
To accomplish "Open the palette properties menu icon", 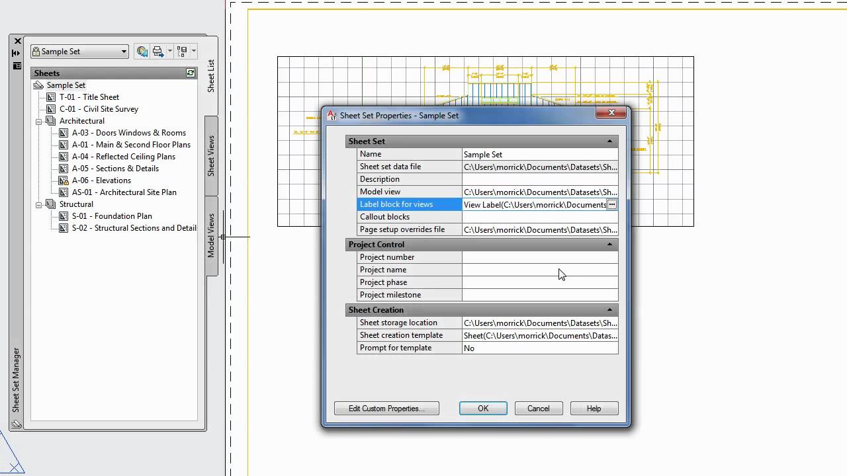I will tap(17, 65).
